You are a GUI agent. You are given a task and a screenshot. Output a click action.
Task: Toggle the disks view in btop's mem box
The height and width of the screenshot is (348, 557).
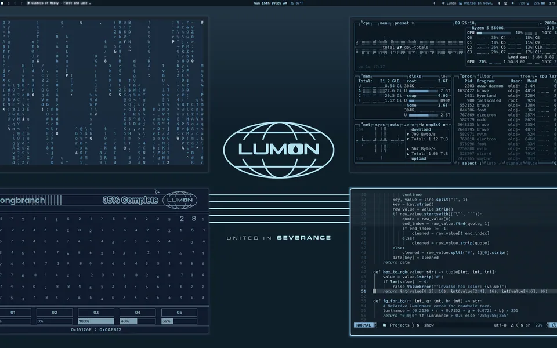[x=415, y=77]
